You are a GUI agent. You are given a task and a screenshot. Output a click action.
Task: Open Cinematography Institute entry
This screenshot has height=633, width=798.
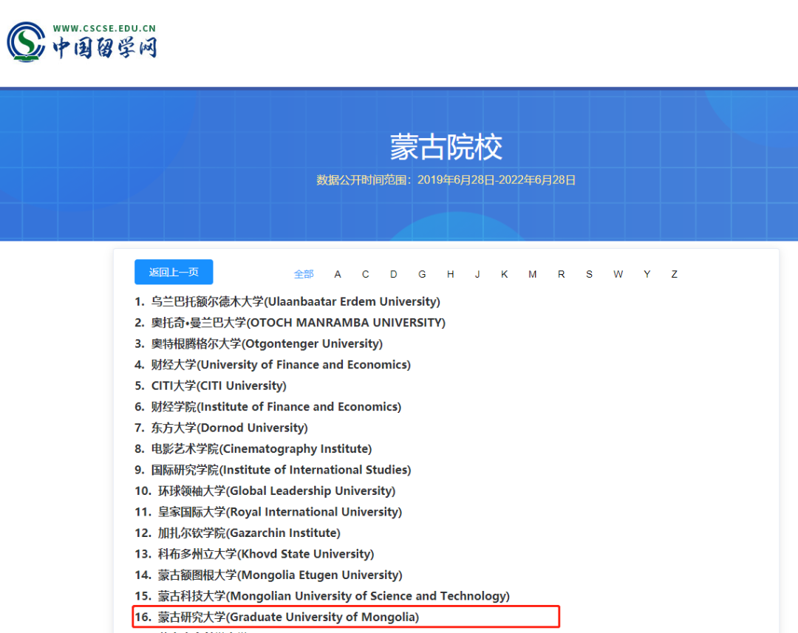point(253,449)
